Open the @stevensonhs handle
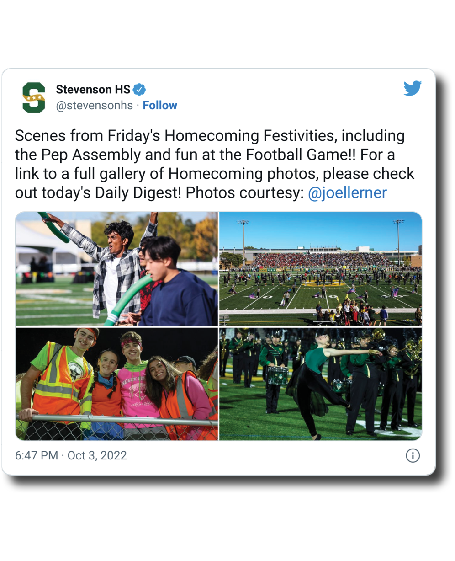Image resolution: width=455 pixels, height=561 pixels. point(95,106)
